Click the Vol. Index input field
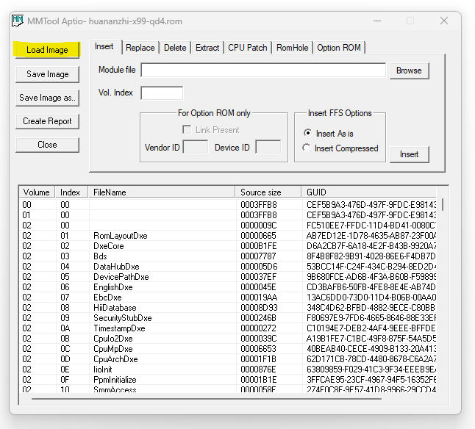The width and height of the screenshot is (475, 429). 162,93
